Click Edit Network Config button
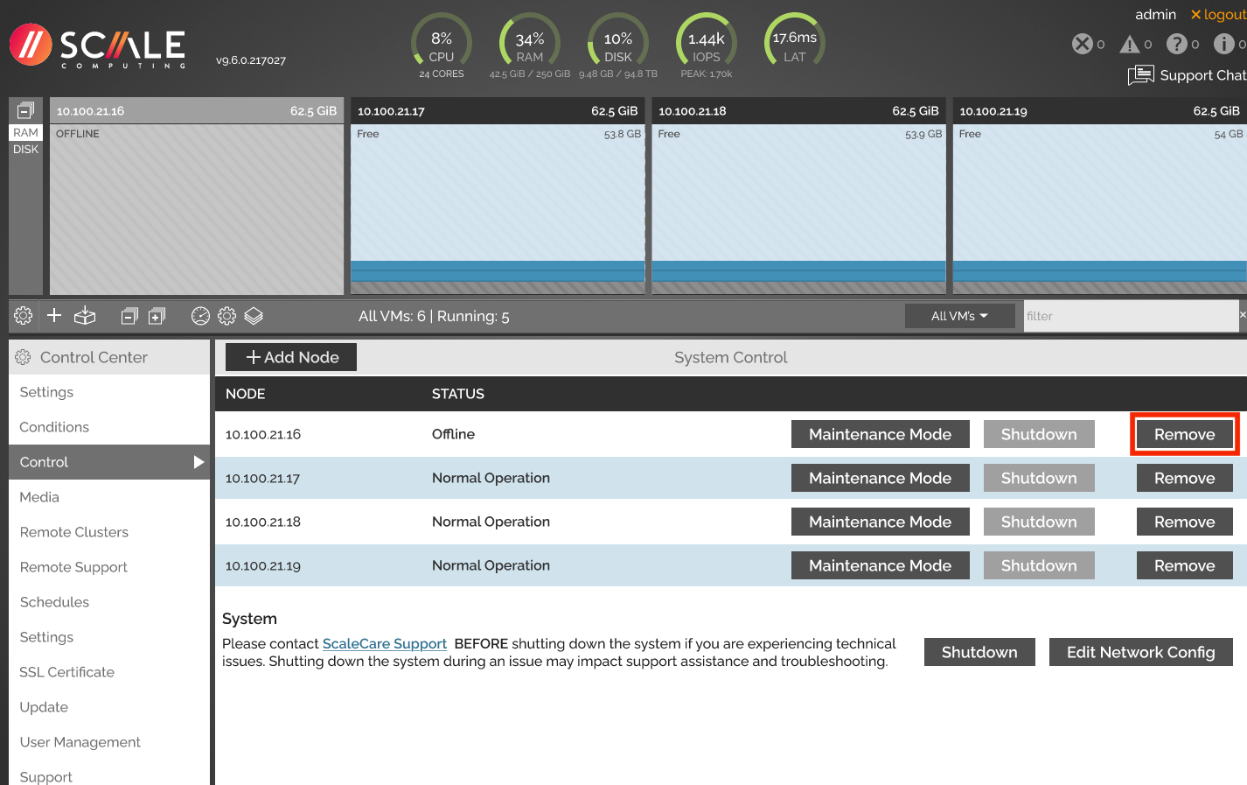This screenshot has height=785, width=1247. [x=1141, y=652]
